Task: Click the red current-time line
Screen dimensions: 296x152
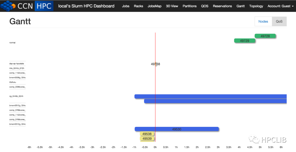Action: pos(155,87)
